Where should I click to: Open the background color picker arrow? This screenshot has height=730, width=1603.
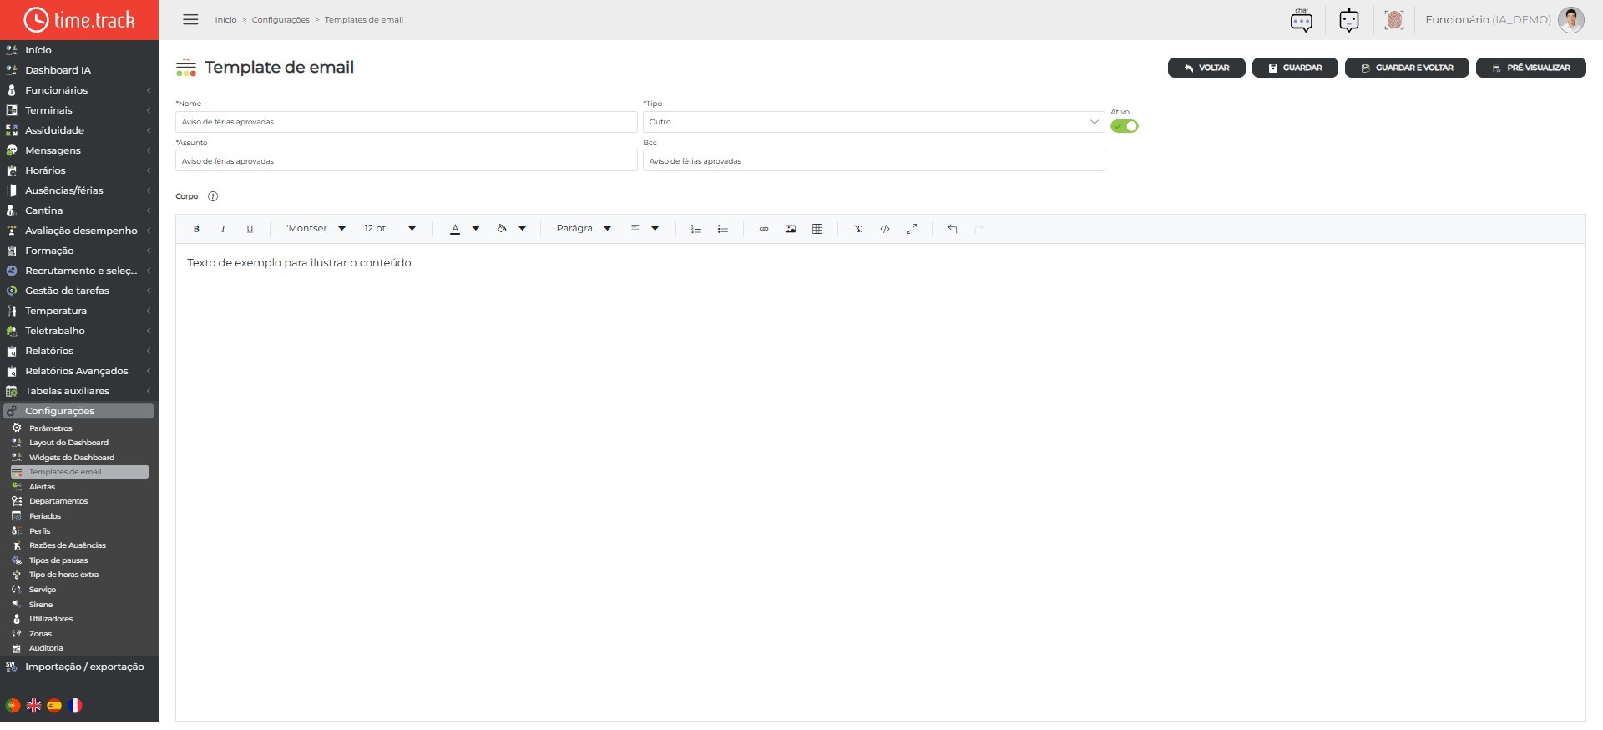[523, 229]
